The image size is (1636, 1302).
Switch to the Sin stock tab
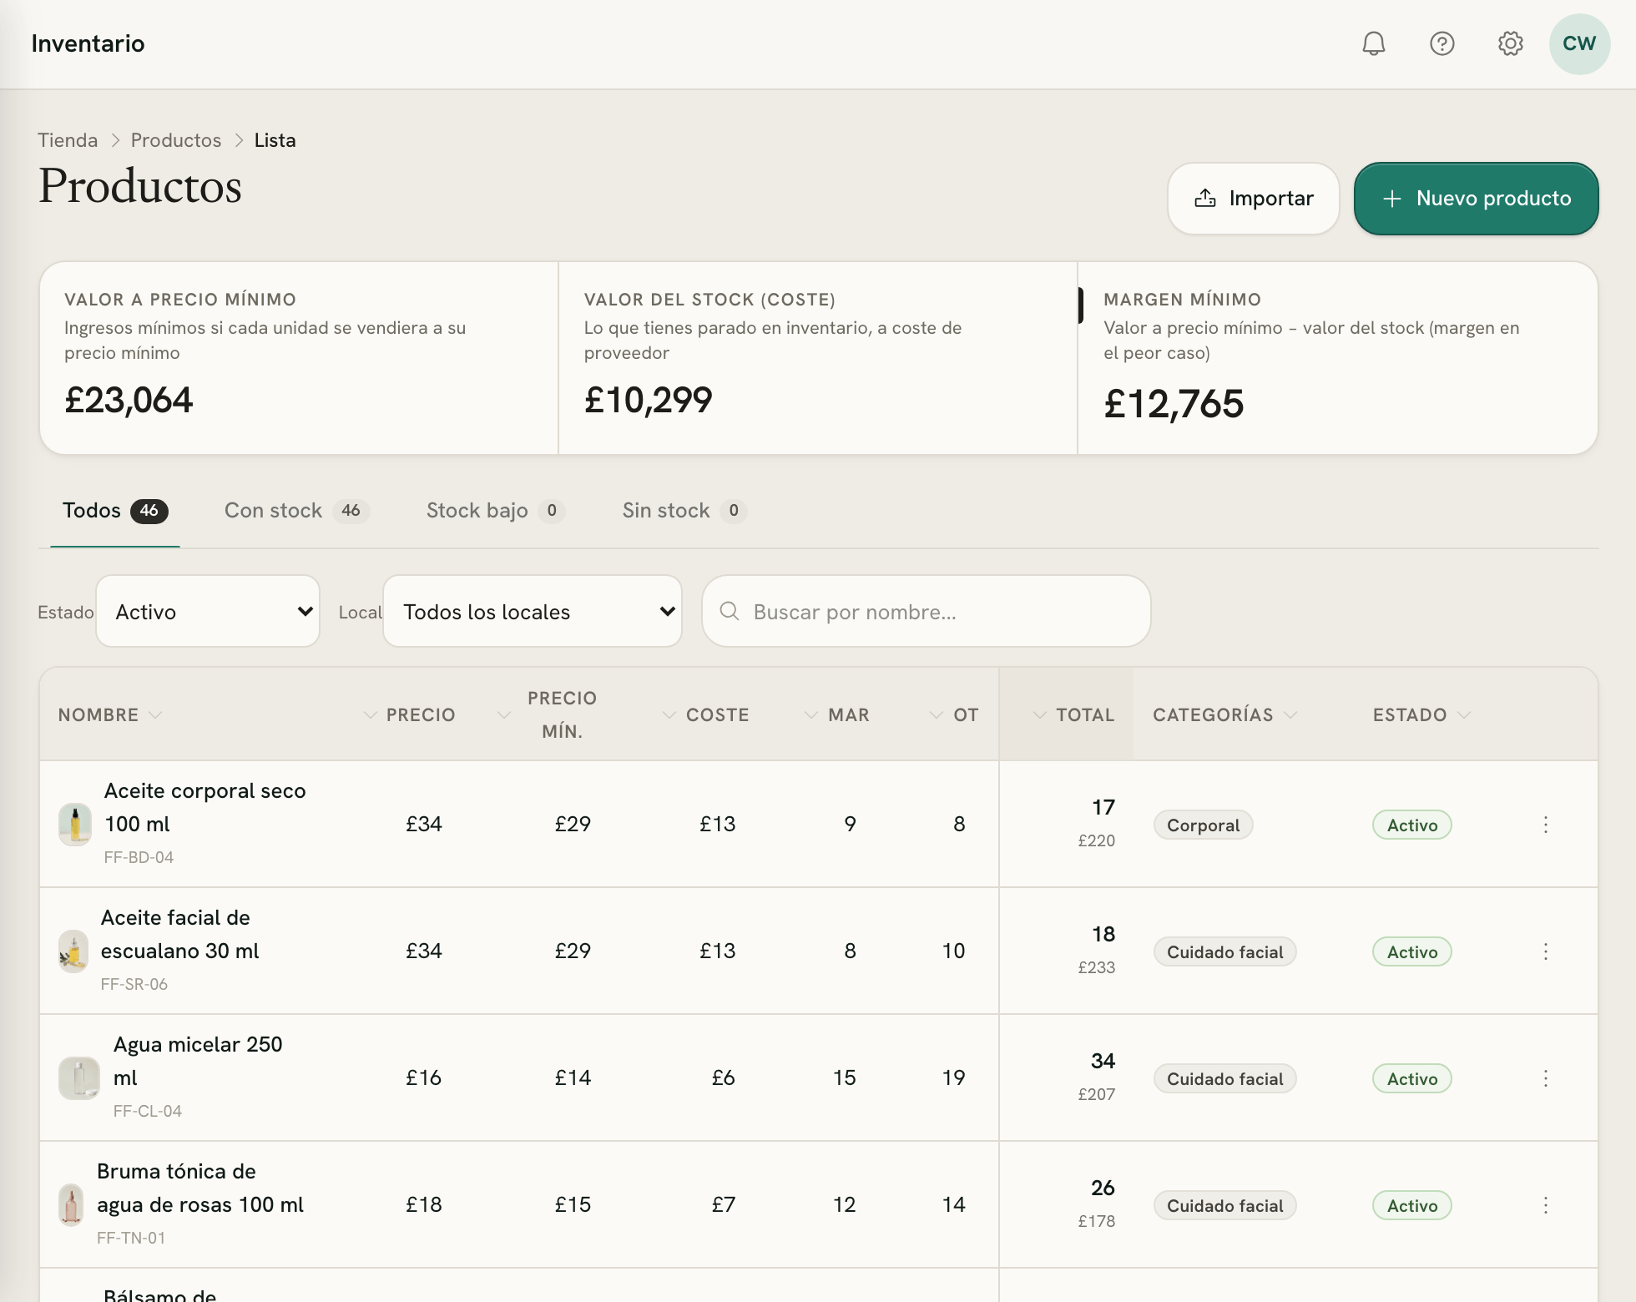point(684,511)
